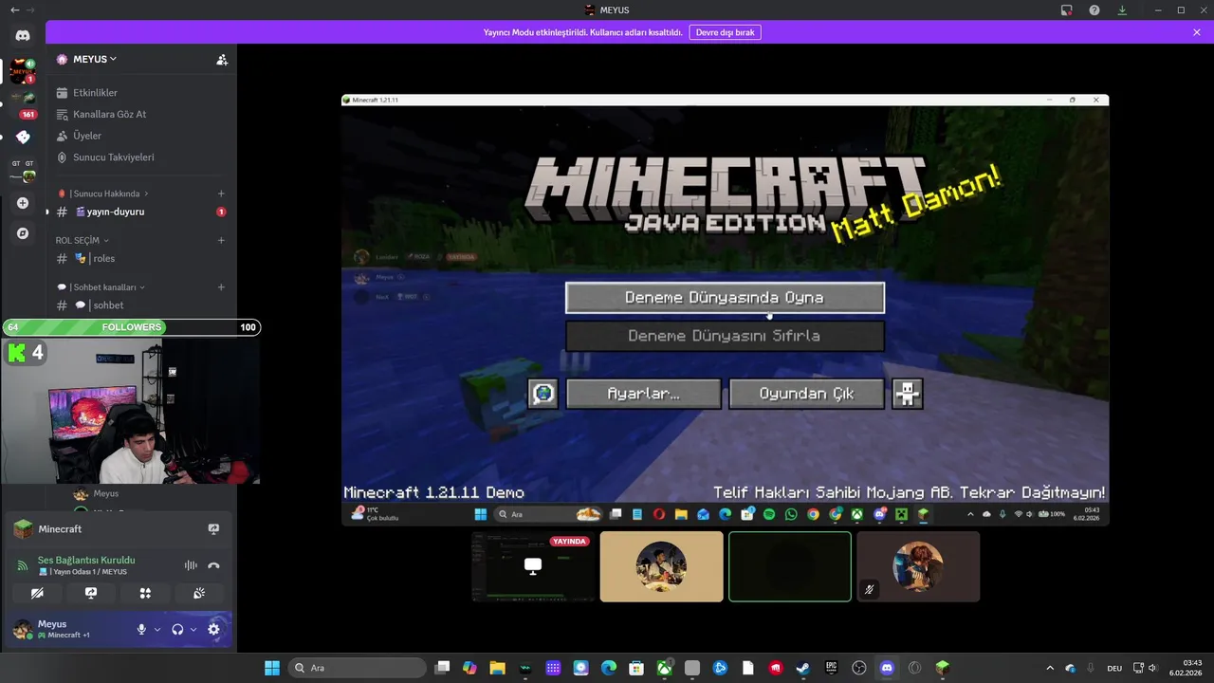The image size is (1214, 683).
Task: Open the Discover servers compass icon
Action: coord(23,233)
